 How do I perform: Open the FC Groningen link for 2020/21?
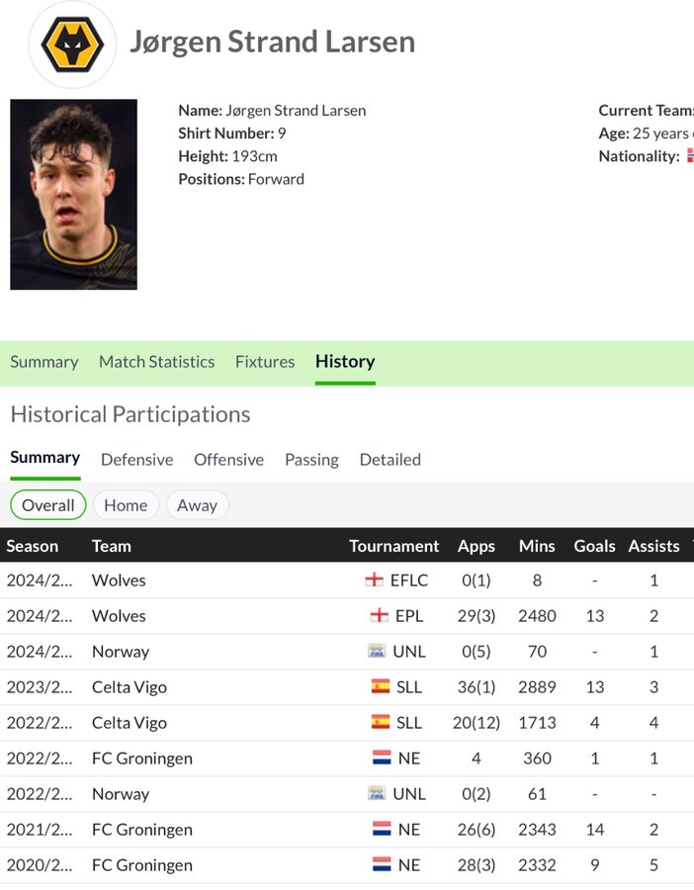click(141, 865)
